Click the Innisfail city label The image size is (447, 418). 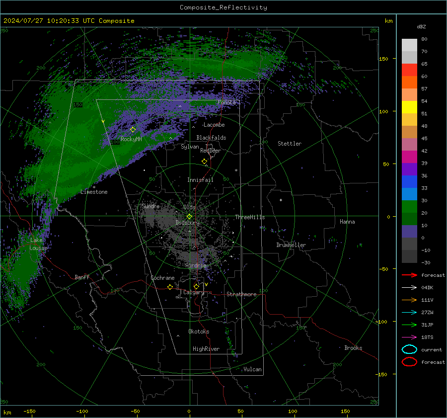point(200,180)
